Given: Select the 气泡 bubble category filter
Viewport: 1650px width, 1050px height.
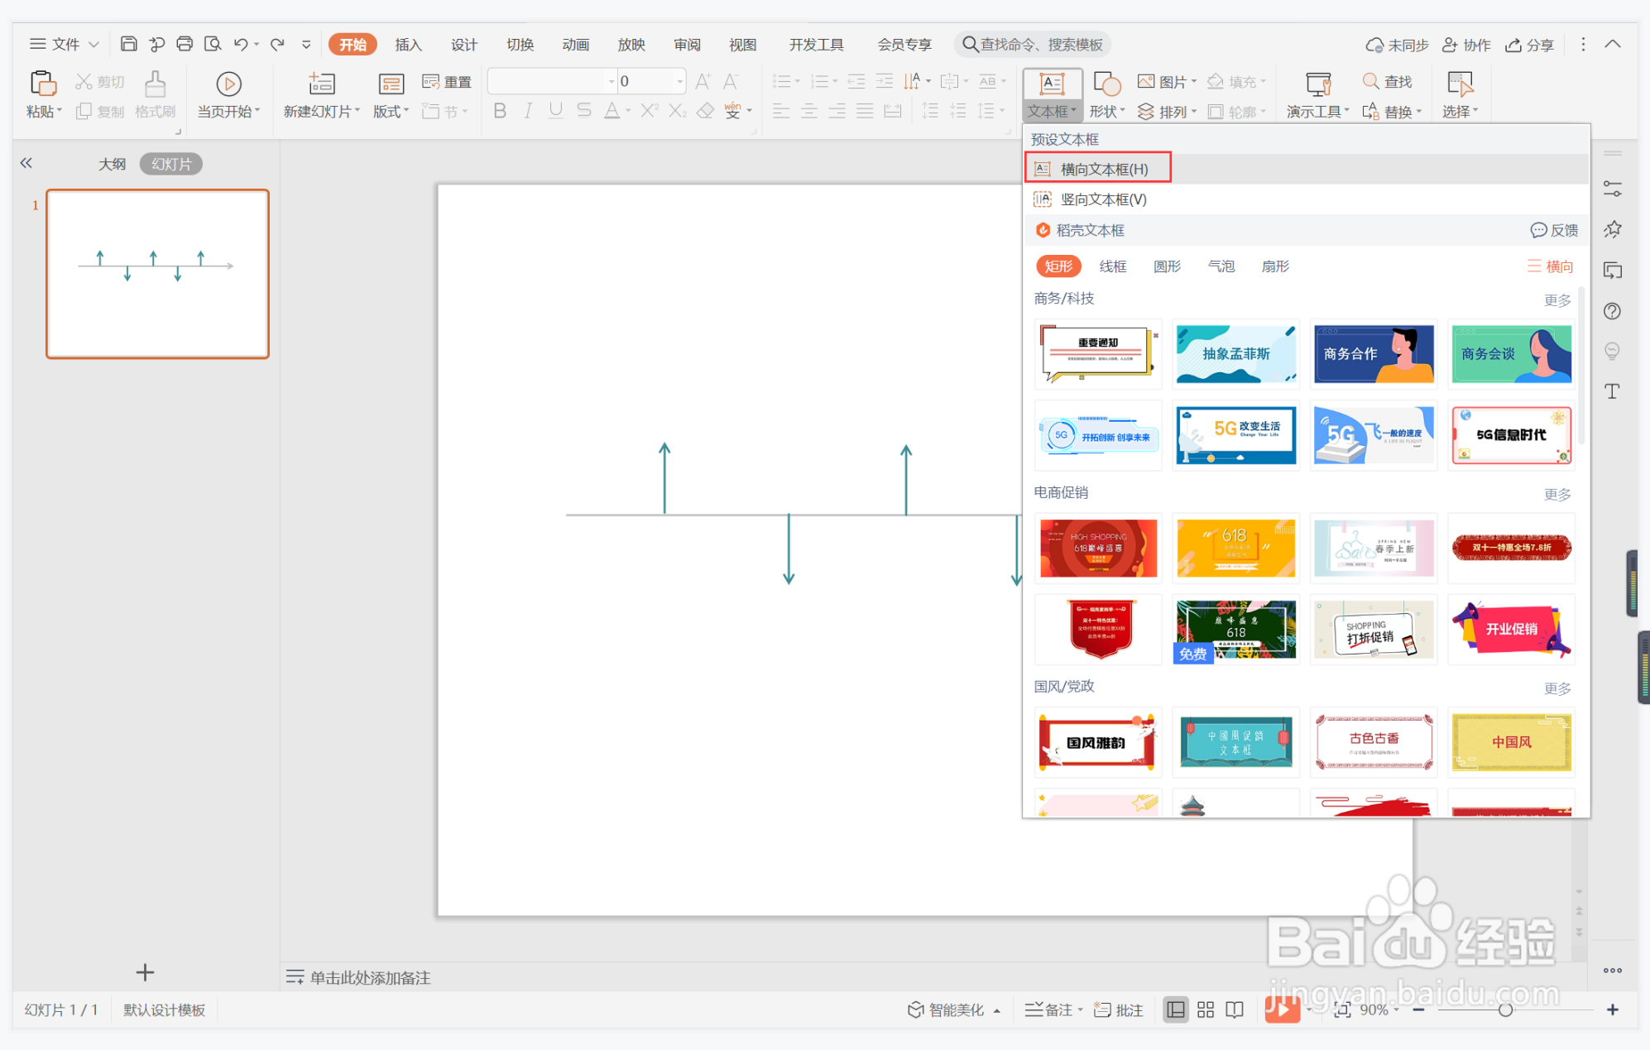Looking at the screenshot, I should pyautogui.click(x=1221, y=266).
